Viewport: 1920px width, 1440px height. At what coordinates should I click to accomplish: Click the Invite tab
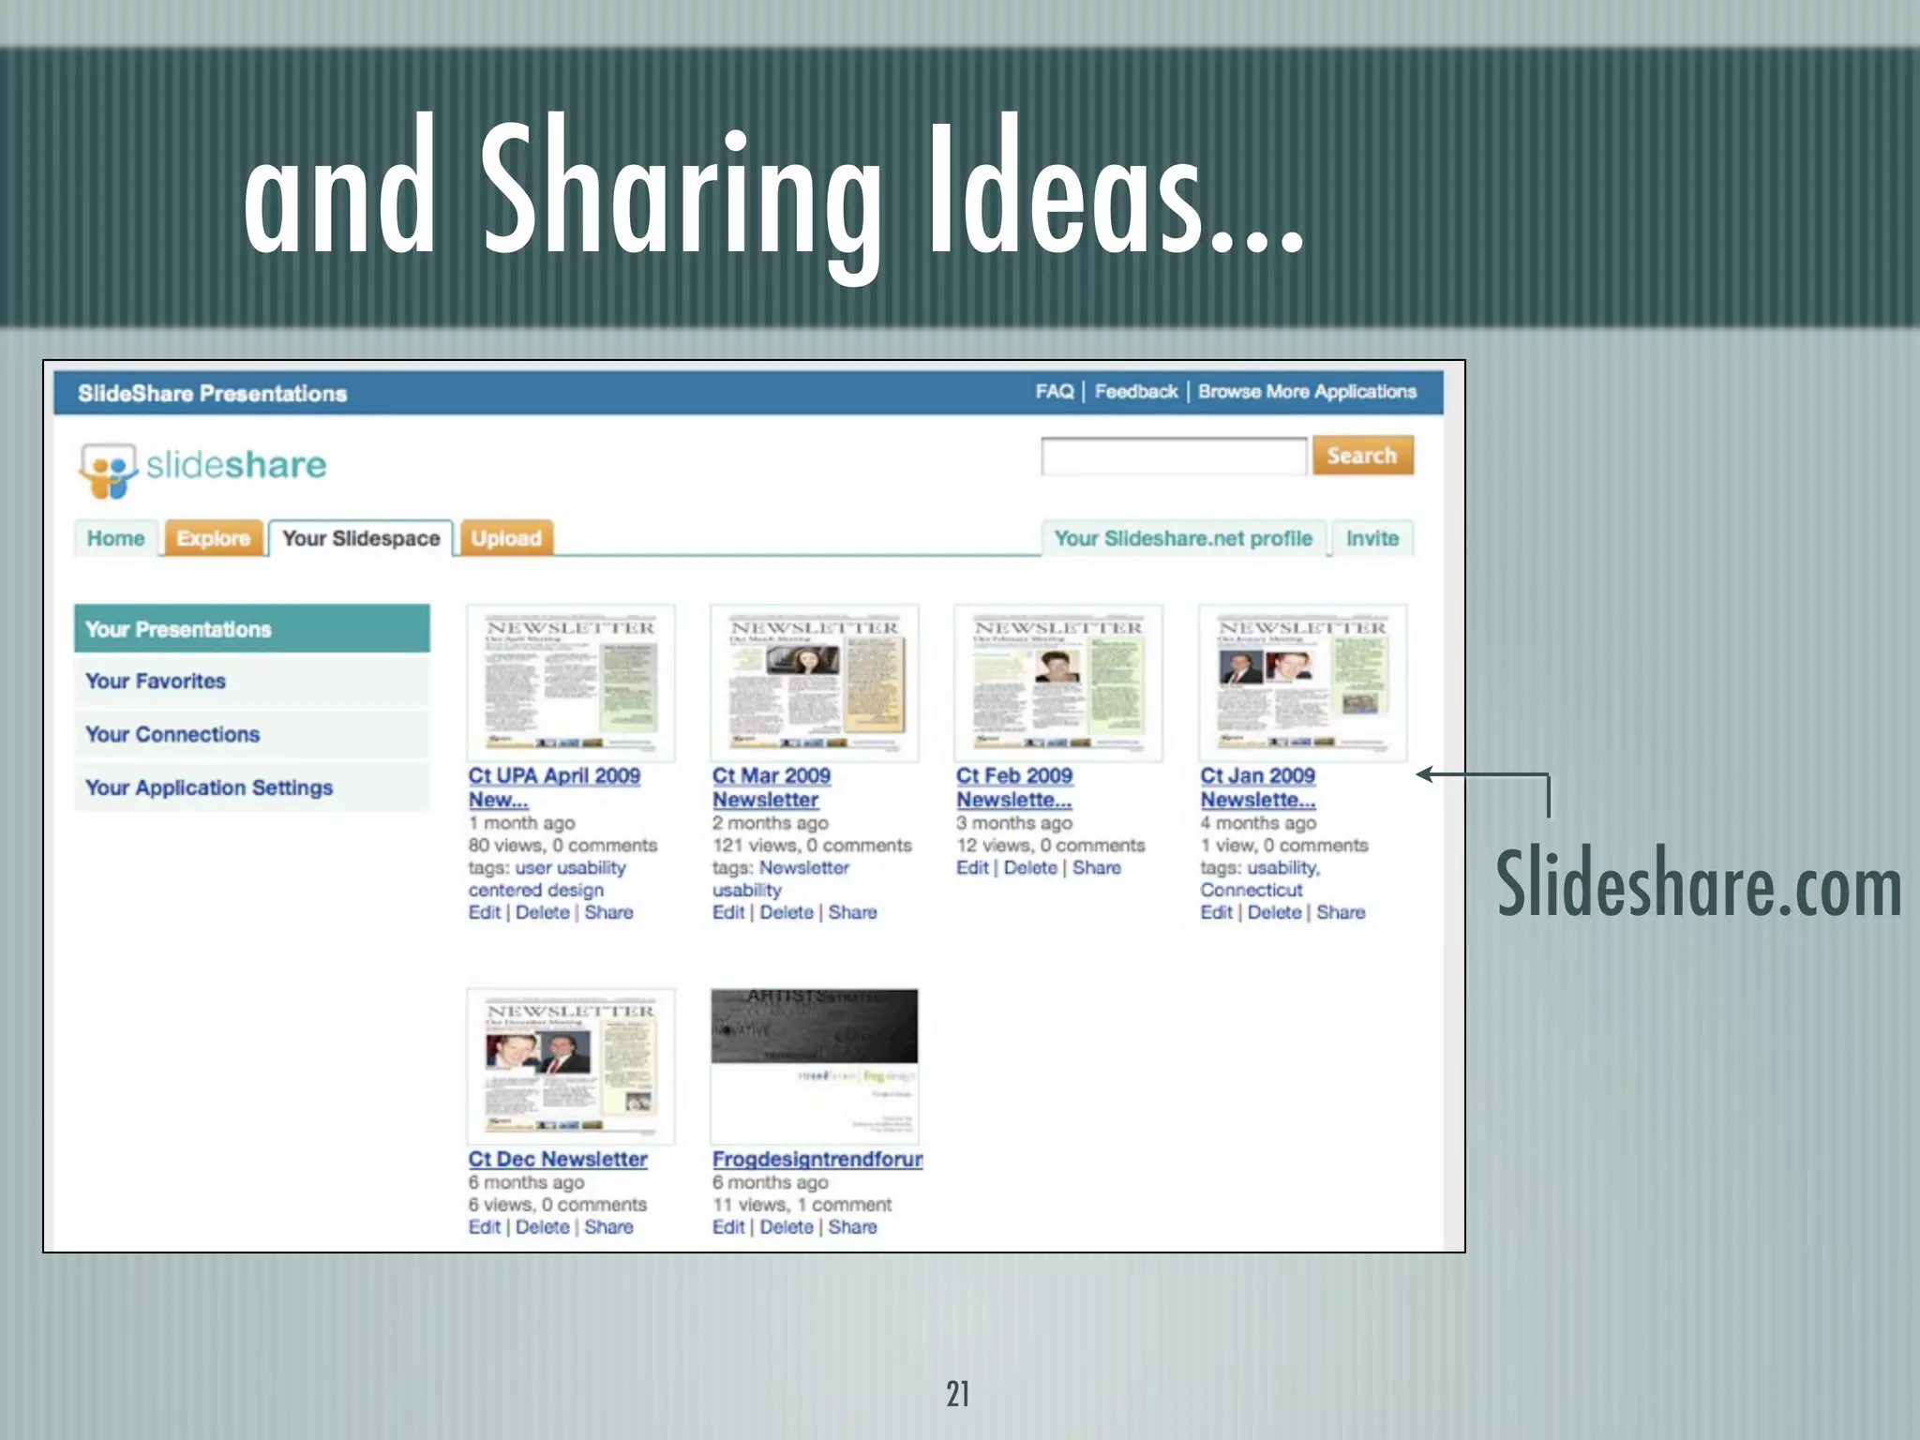coord(1372,538)
